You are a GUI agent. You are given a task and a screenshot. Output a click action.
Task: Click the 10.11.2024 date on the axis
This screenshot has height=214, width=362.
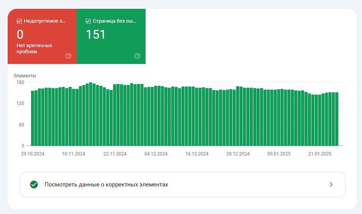click(74, 154)
